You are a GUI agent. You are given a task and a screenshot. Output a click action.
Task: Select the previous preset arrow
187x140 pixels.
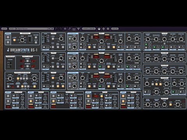(x=49, y=29)
